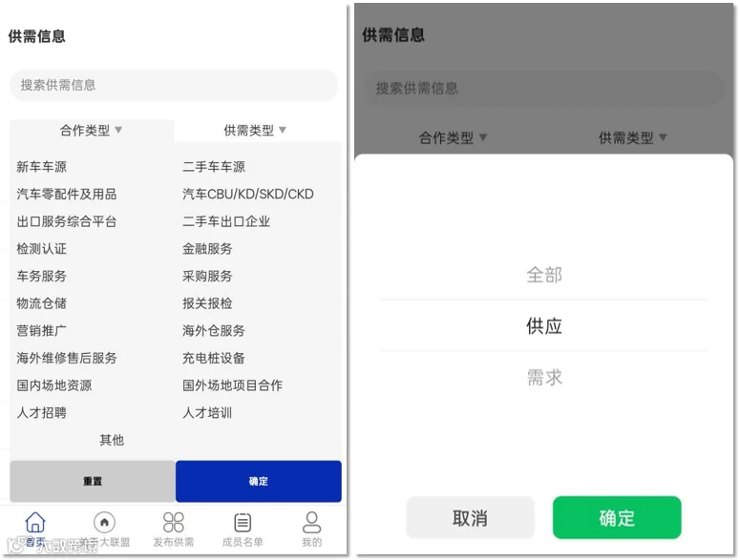Click the blue 确定 confirm button

[259, 481]
